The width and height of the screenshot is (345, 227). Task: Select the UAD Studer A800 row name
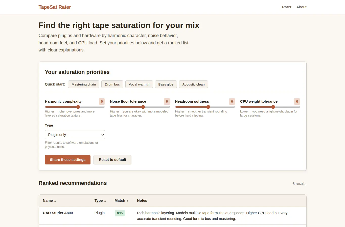(x=58, y=213)
